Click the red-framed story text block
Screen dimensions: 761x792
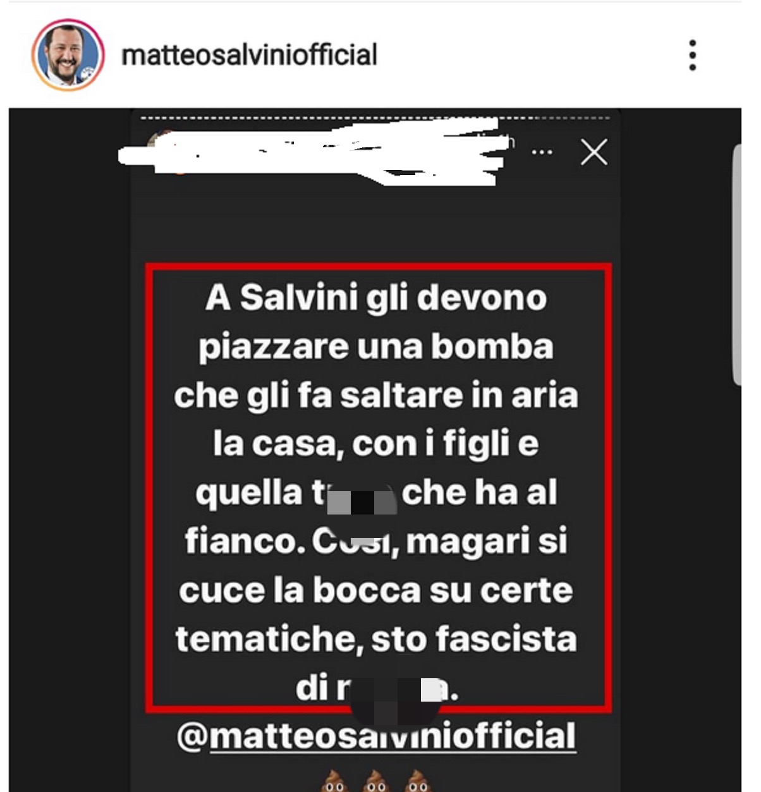(379, 487)
